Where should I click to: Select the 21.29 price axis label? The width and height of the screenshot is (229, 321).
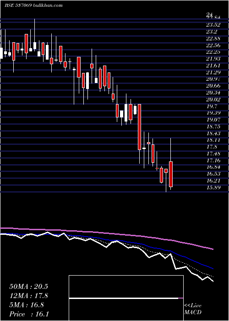pyautogui.click(x=213, y=72)
